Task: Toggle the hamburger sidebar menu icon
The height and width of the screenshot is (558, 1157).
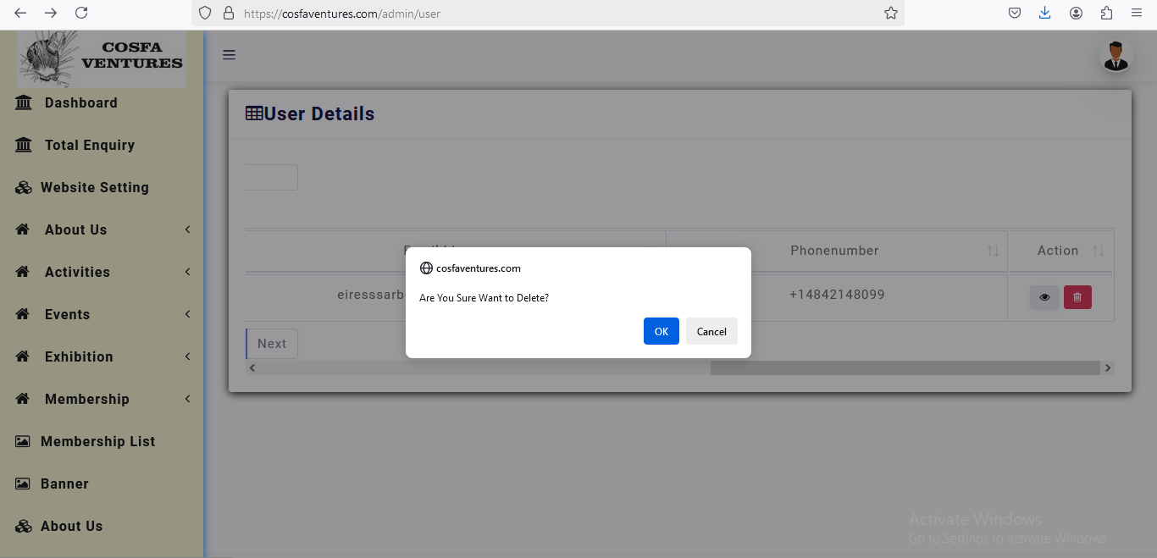Action: (229, 55)
